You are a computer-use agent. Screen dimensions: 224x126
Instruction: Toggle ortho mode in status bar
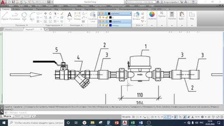tap(148, 117)
